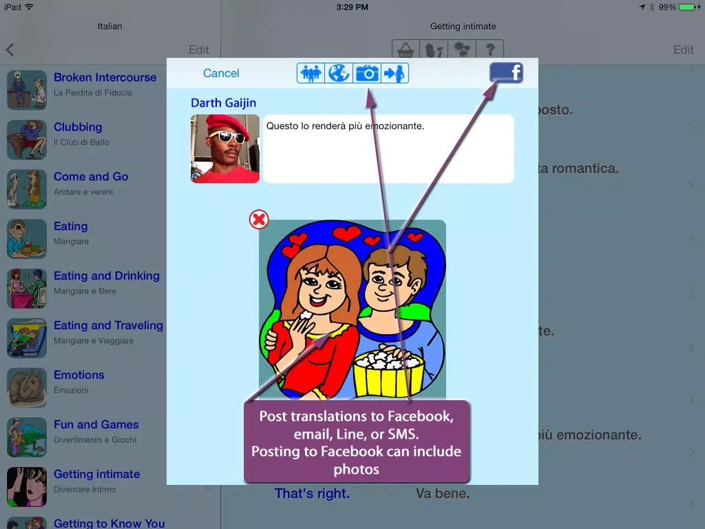Expand the Getting intimate row chevron
Viewport: 705px width, 529px height.
207,488
